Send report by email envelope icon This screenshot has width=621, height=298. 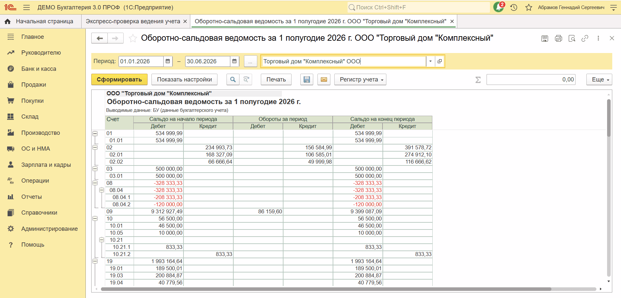[324, 80]
